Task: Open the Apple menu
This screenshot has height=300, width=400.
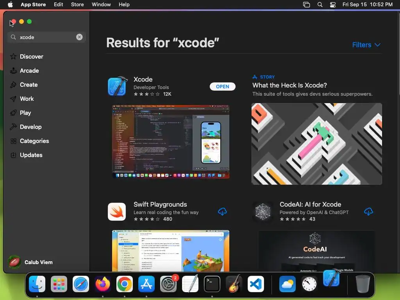Action: pos(10,4)
